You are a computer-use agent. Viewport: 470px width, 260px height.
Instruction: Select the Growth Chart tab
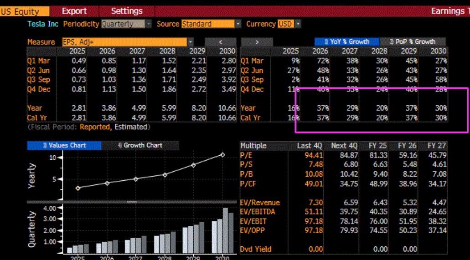(140, 146)
